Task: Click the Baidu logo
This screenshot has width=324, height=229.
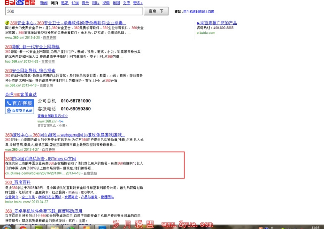Action: tap(20, 2)
